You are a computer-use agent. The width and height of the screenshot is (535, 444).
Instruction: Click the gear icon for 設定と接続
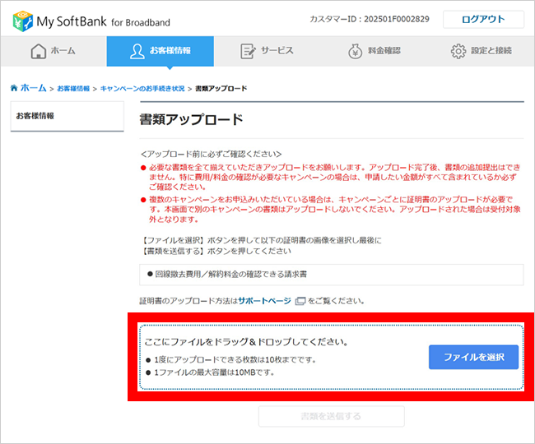pyautogui.click(x=458, y=51)
